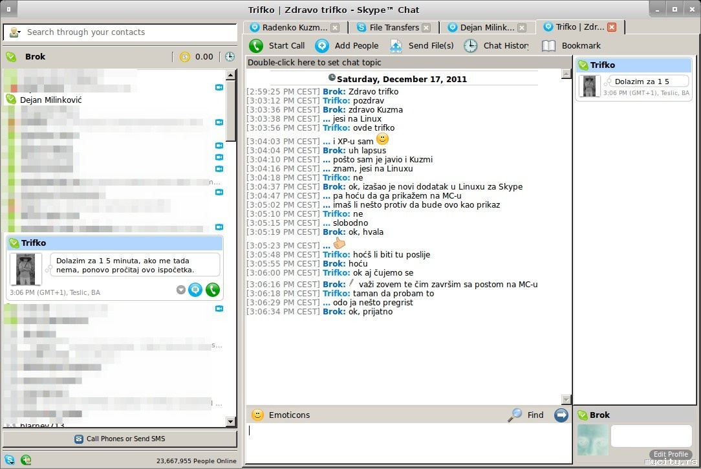The image size is (701, 469).
Task: Open Chat History from toolbar
Action: click(x=496, y=45)
